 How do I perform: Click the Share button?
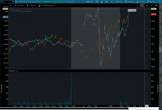(90, 2)
